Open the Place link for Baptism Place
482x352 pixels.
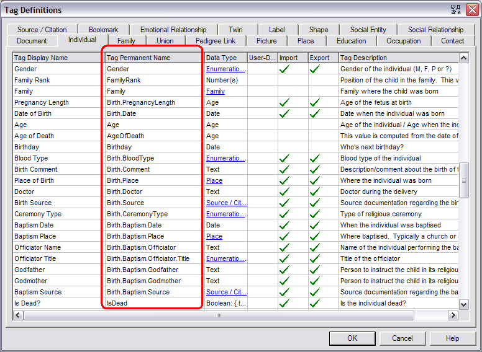214,236
